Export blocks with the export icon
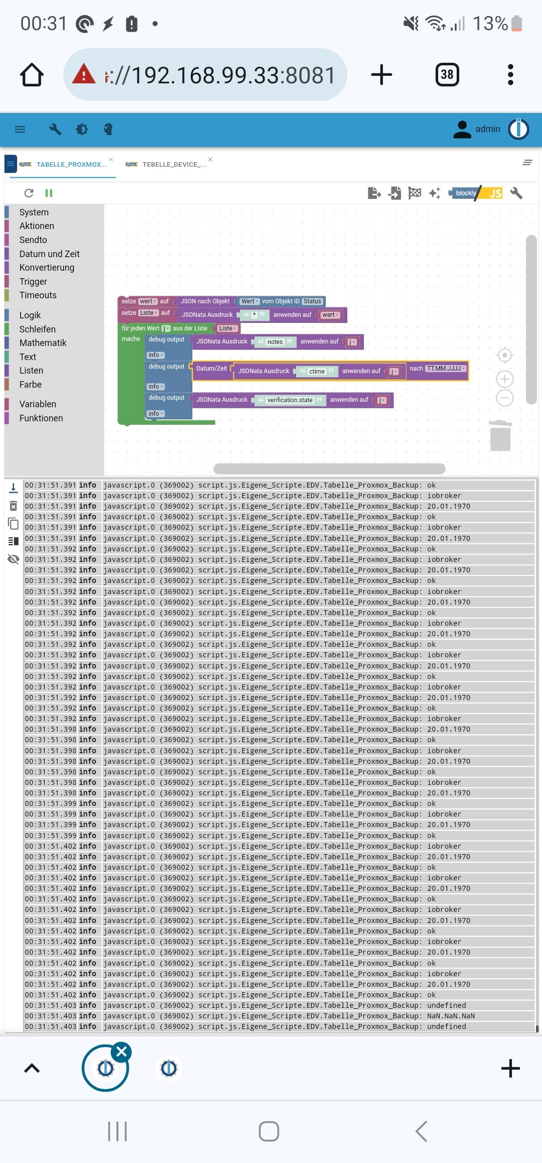The image size is (542, 1163). 374,193
